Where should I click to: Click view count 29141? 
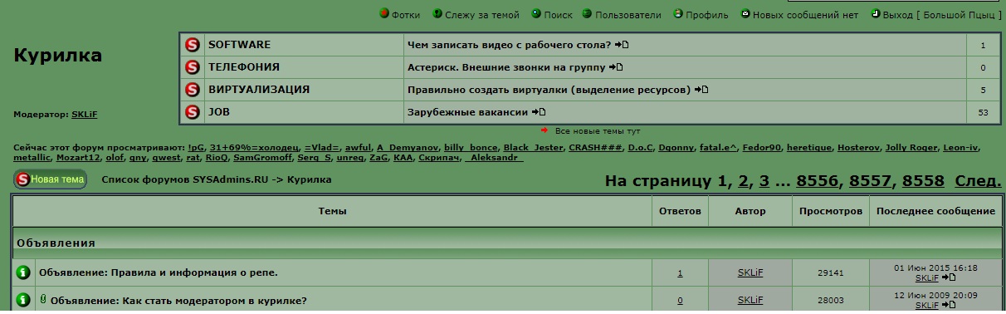click(831, 272)
